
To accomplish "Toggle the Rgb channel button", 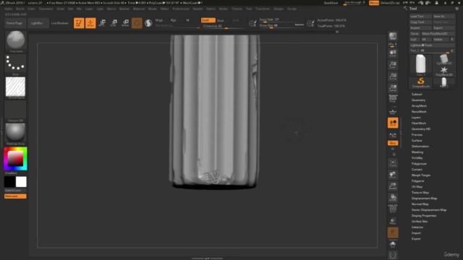I will tap(174, 20).
